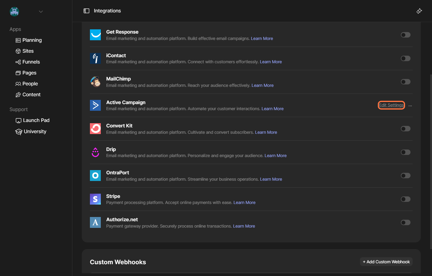Expand the workspace switcher chevron

[x=41, y=11]
